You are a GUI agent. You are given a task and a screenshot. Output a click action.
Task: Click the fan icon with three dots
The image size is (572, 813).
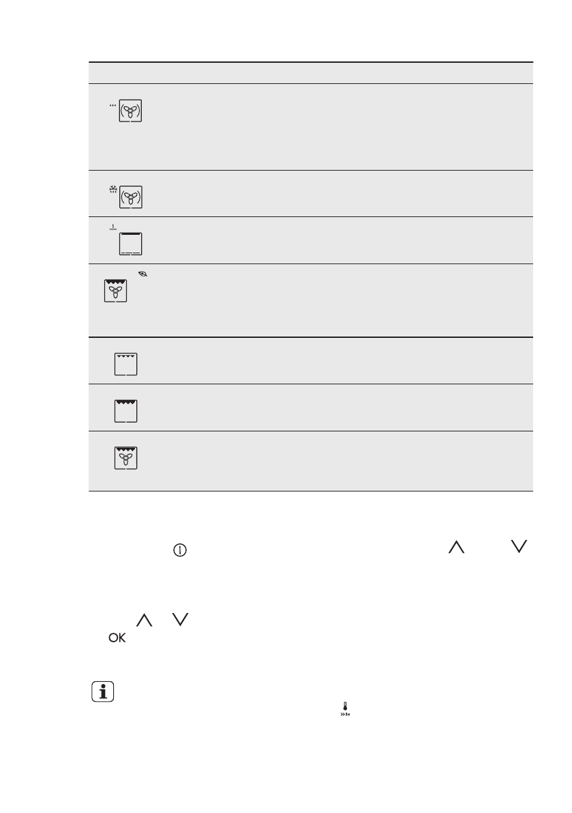[x=131, y=111]
